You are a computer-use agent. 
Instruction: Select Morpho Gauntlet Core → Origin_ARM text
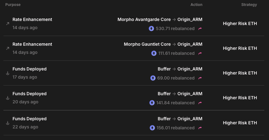coord(163,44)
